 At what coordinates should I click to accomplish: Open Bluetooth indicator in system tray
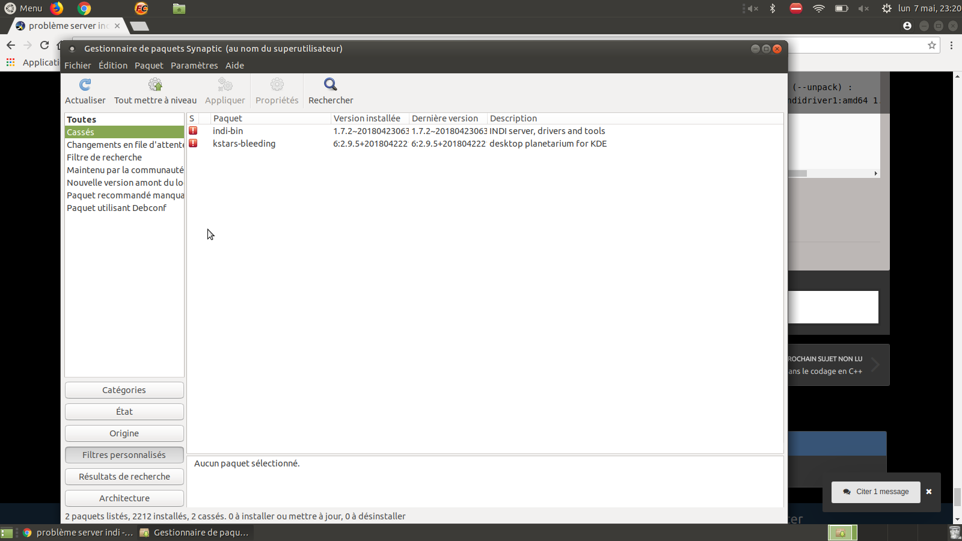[773, 8]
